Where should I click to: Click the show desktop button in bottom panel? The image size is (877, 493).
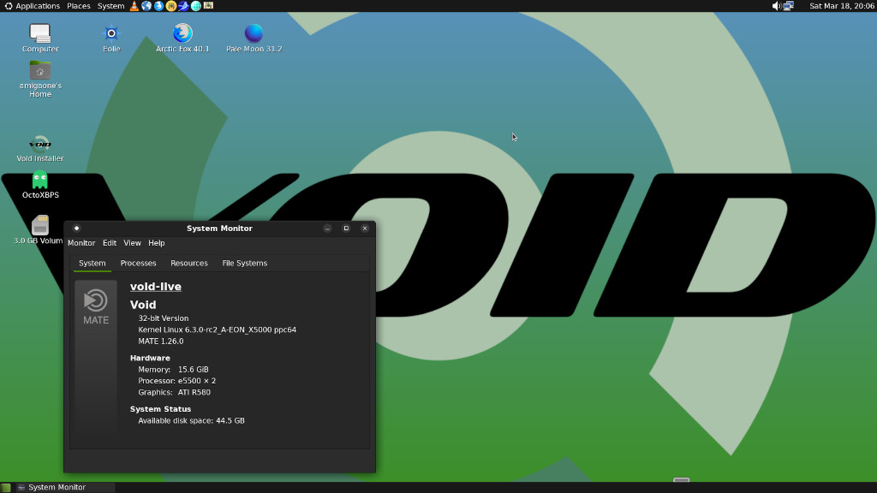pyautogui.click(x=6, y=487)
